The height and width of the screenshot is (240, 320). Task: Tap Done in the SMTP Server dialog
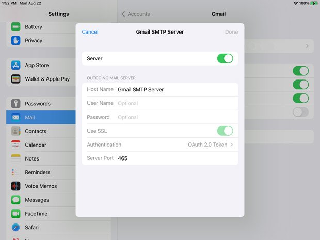231,32
